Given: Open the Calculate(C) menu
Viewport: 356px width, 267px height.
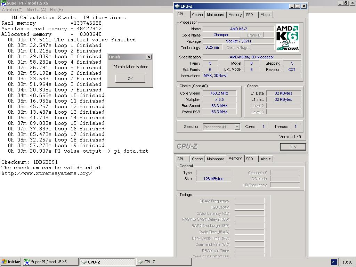Looking at the screenshot, I should point(12,10).
